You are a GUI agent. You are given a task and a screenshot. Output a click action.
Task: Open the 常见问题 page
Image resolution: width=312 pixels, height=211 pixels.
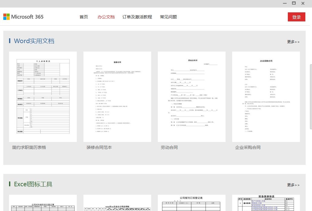[168, 17]
